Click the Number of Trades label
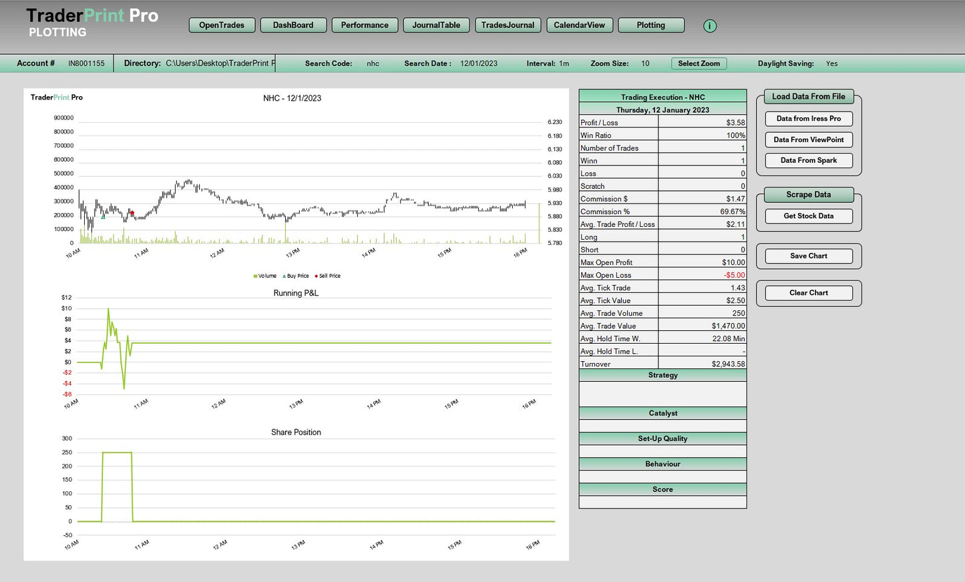 pyautogui.click(x=609, y=148)
